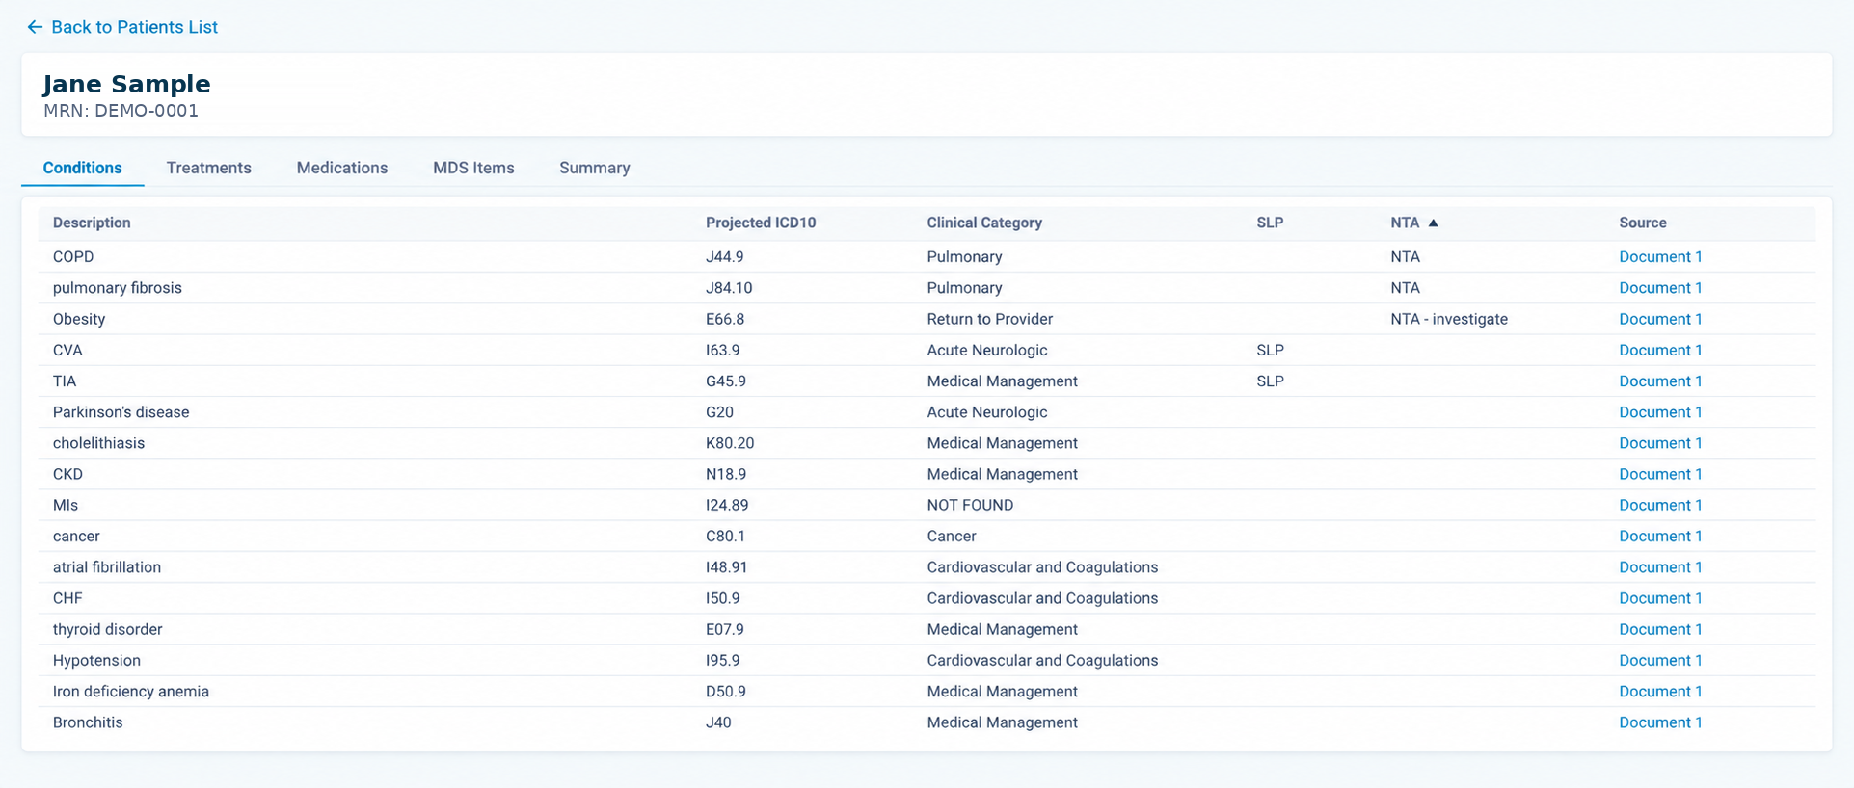Click the SLP value in TIA row

pyautogui.click(x=1270, y=381)
